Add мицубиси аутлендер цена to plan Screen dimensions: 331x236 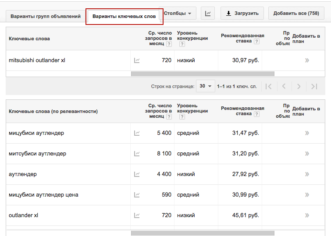tap(307, 195)
